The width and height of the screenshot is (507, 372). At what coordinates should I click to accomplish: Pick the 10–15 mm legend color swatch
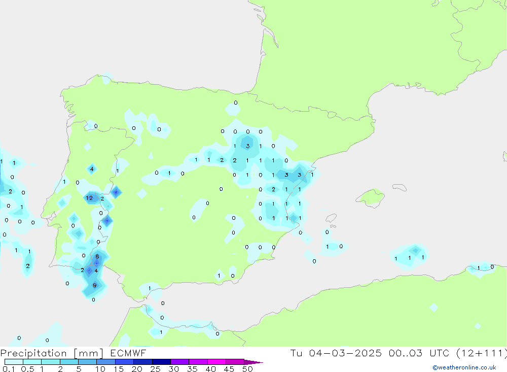[106, 362]
